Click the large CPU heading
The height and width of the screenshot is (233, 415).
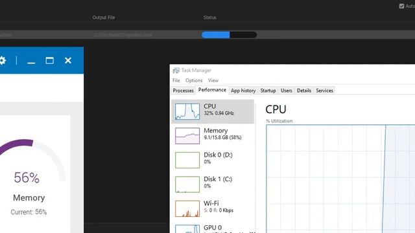point(276,109)
